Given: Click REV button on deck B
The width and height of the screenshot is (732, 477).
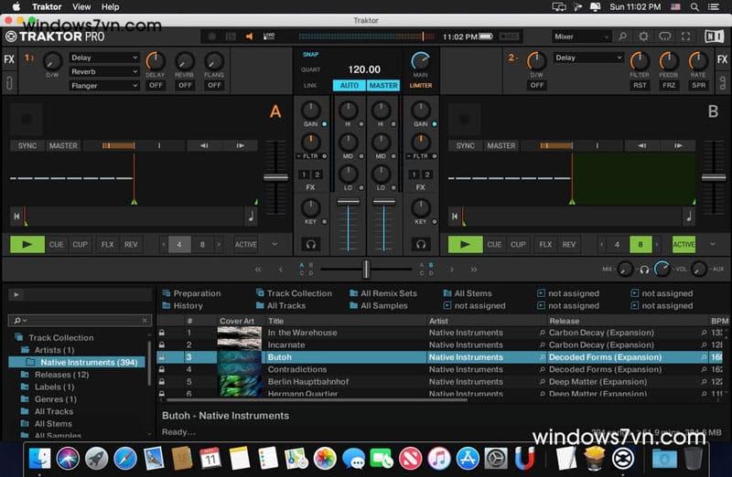Looking at the screenshot, I should pyautogui.click(x=568, y=244).
